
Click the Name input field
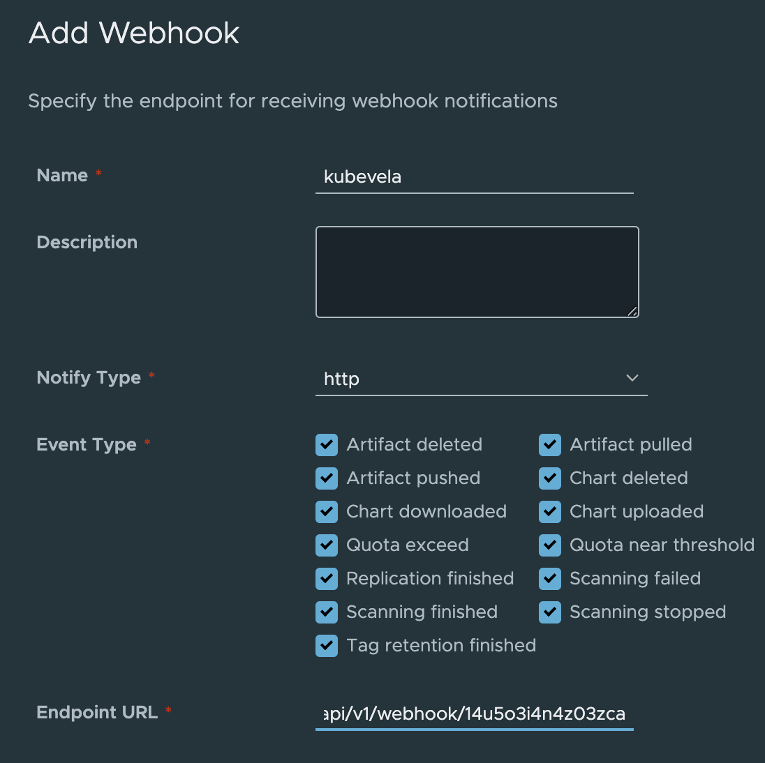click(475, 176)
